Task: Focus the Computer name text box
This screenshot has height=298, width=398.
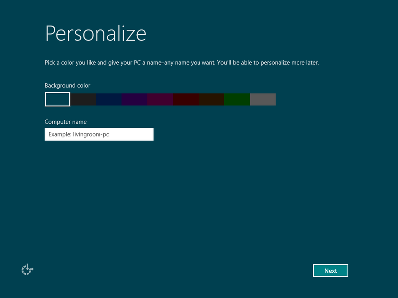Action: click(99, 134)
